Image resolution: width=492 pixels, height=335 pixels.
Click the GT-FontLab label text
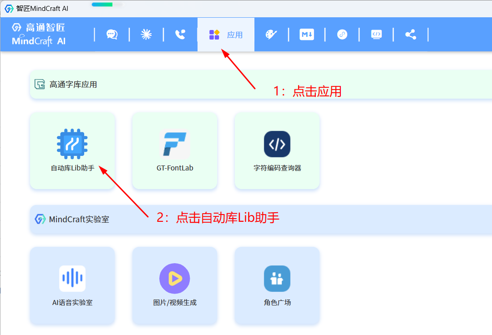[175, 168]
